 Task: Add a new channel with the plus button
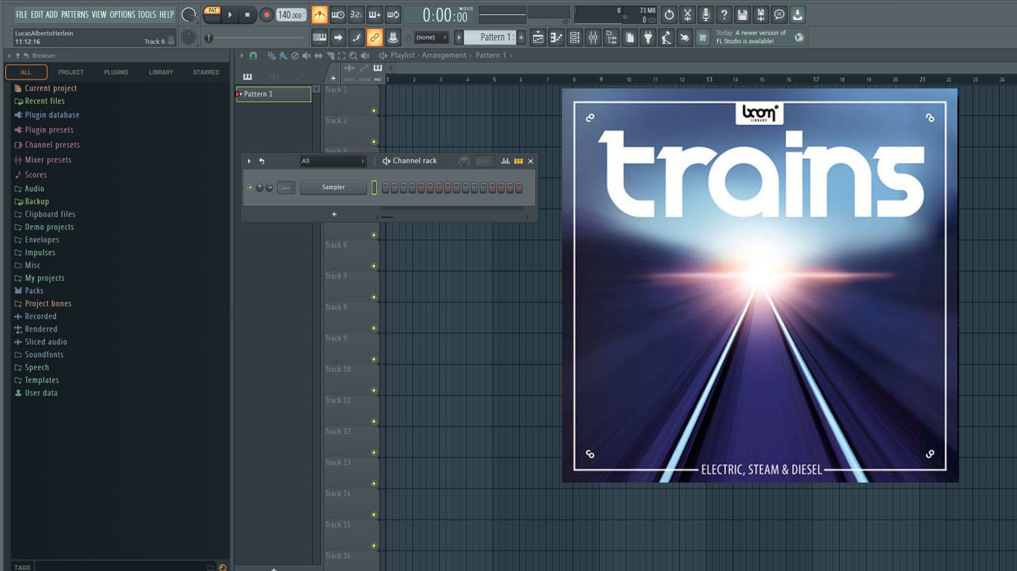(334, 214)
